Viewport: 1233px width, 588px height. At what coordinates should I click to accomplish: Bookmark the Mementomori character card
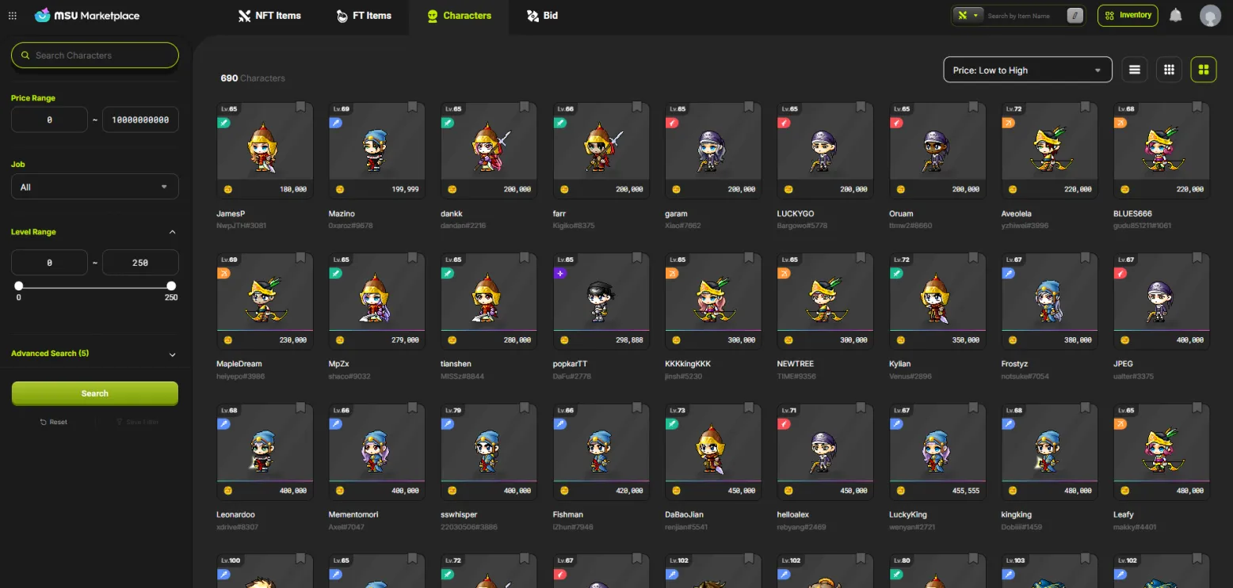tap(413, 408)
